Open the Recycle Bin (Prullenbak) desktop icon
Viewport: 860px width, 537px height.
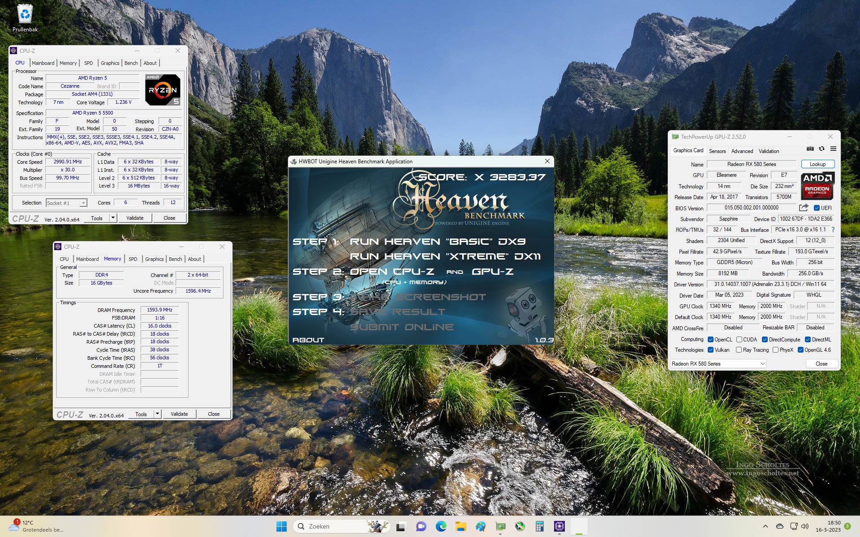pos(25,19)
